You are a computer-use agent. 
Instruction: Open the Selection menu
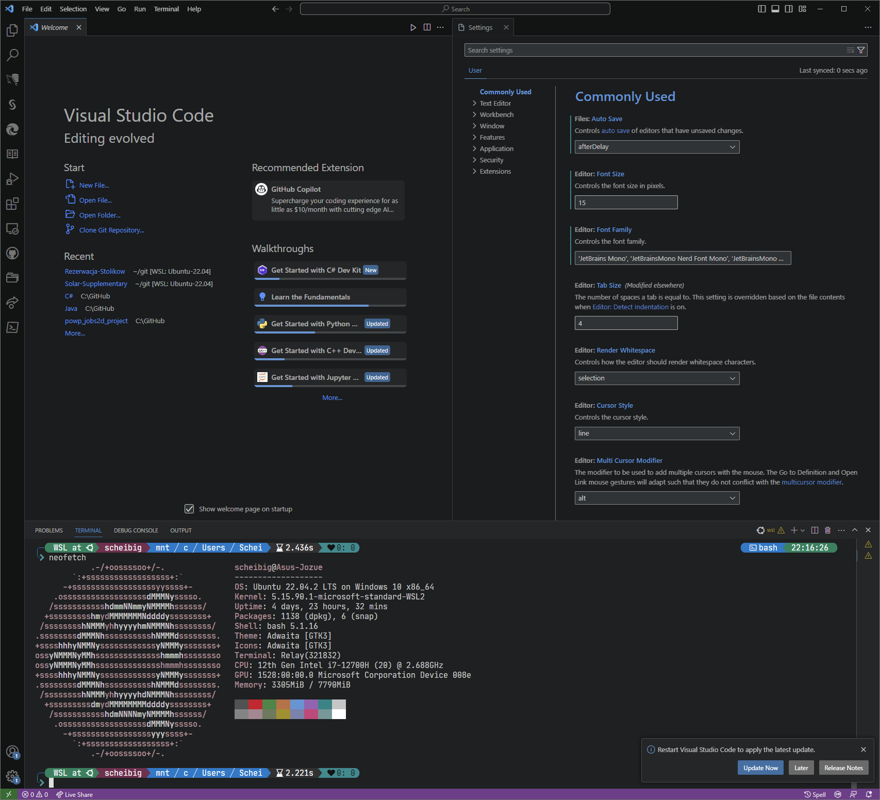click(73, 9)
